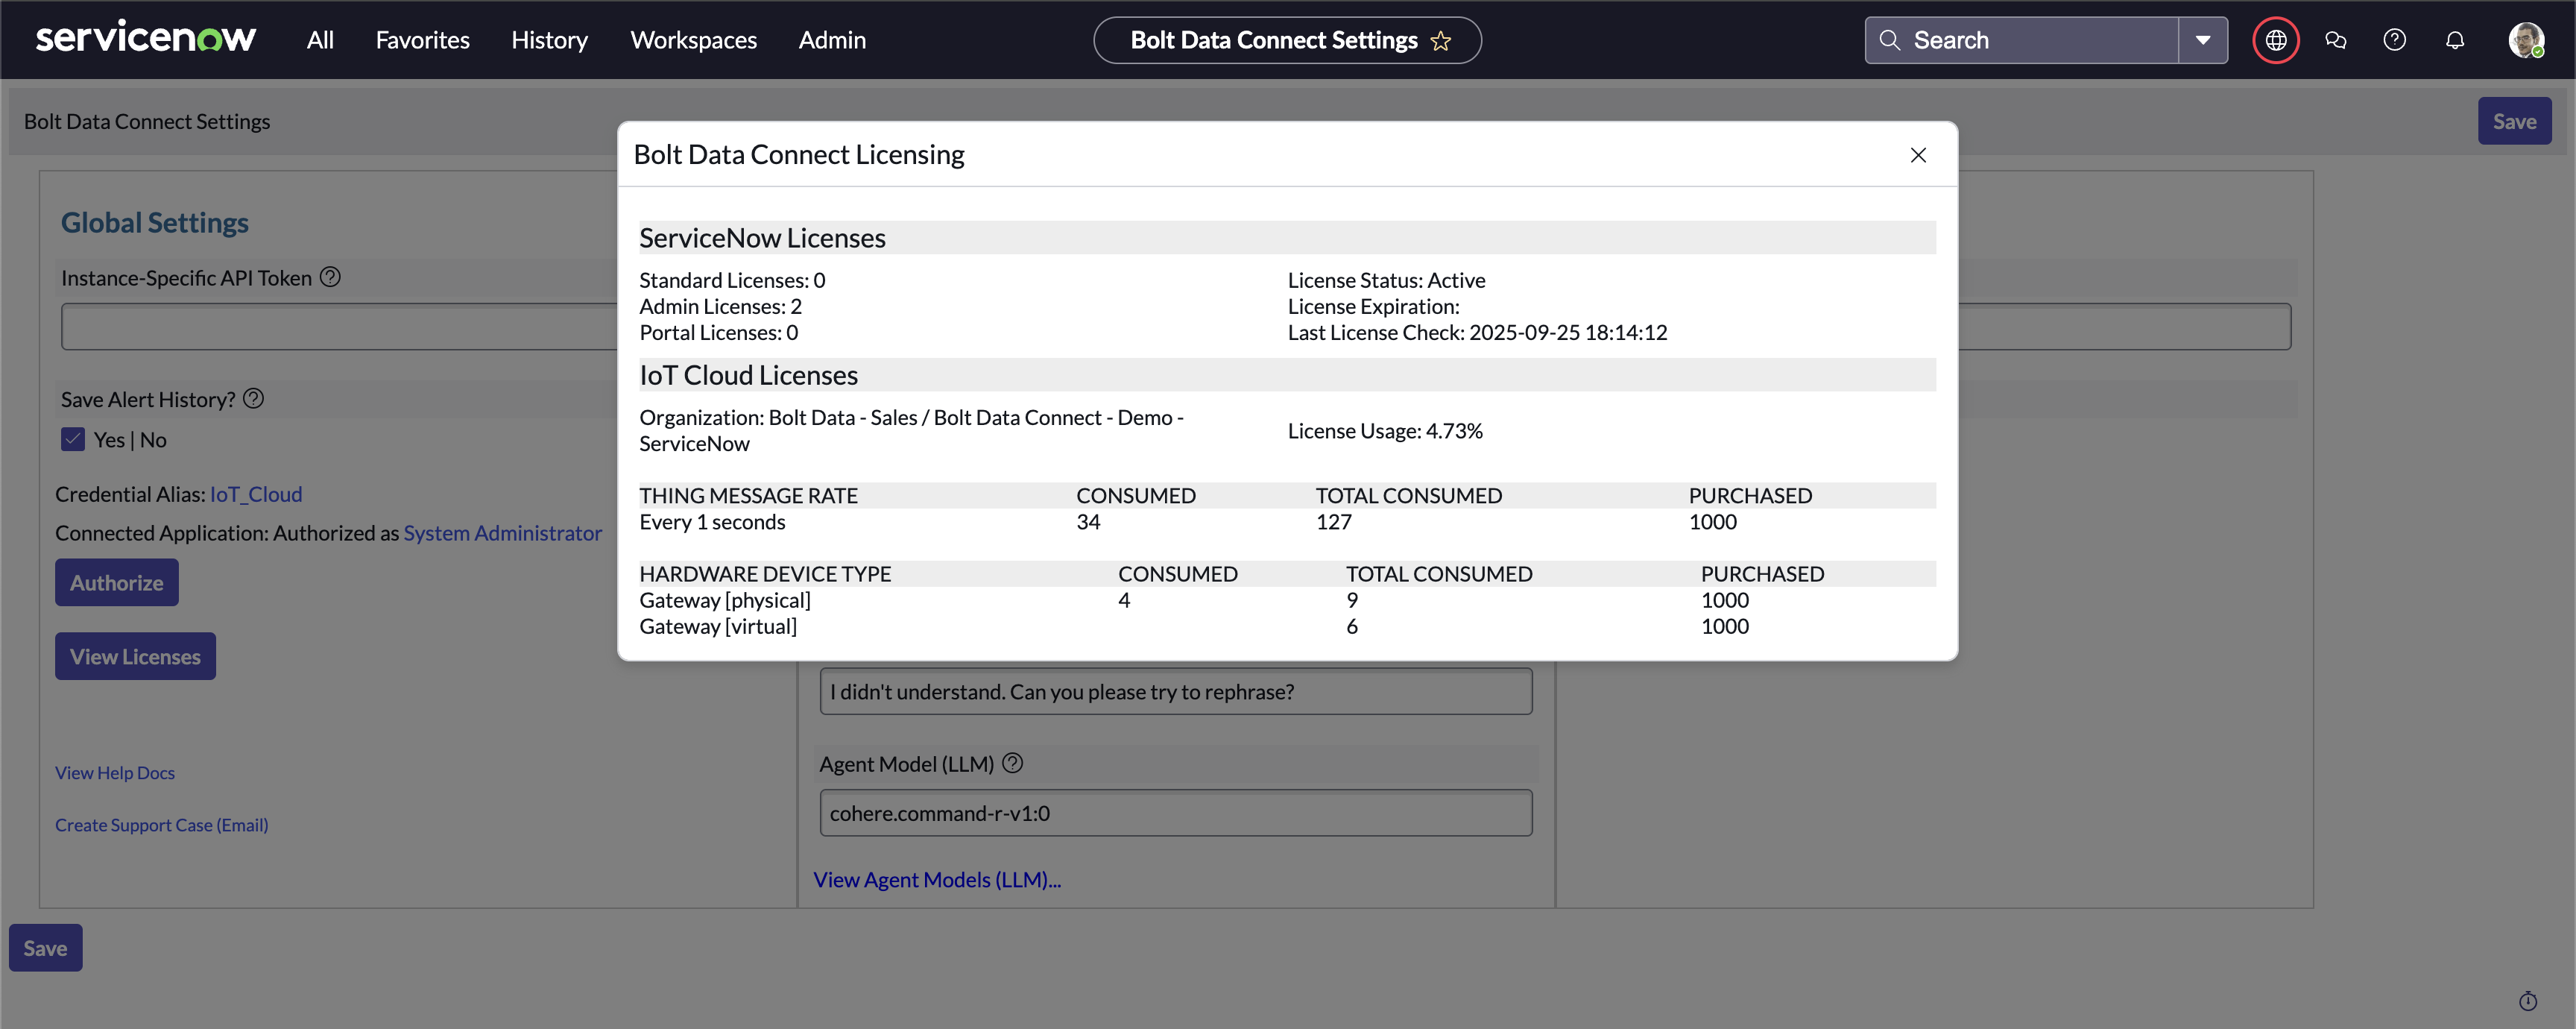Open the View Help Docs link

tap(115, 772)
